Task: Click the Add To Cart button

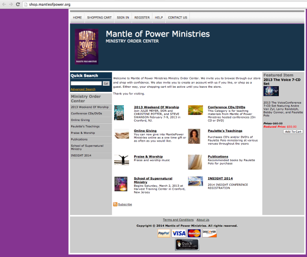Action: pyautogui.click(x=293, y=131)
